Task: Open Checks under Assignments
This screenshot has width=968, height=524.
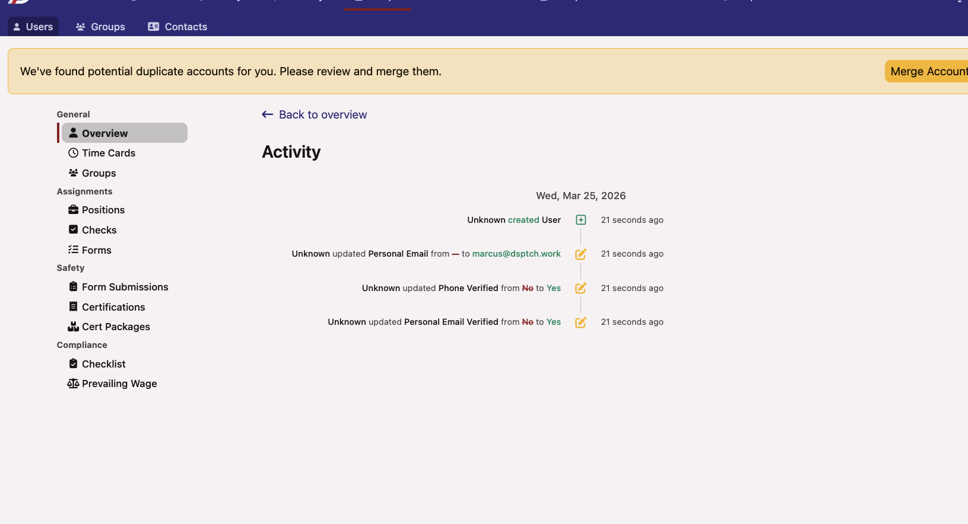Action: pyautogui.click(x=93, y=230)
